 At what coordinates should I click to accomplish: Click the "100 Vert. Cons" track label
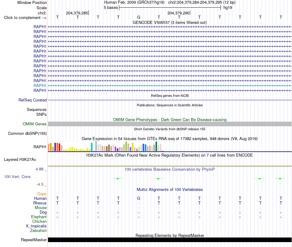click(x=17, y=177)
